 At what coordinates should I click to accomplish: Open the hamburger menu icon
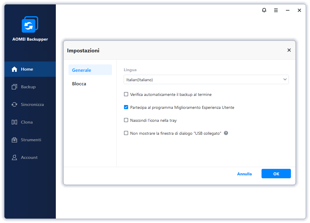tap(276, 10)
